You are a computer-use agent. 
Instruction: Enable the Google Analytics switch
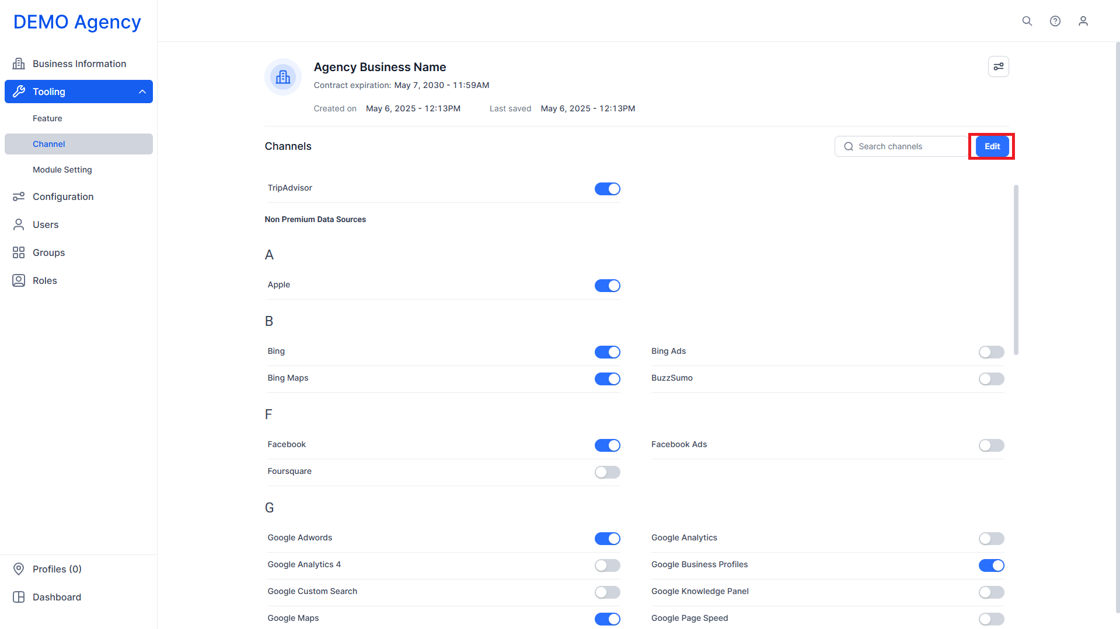tap(991, 539)
